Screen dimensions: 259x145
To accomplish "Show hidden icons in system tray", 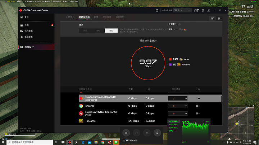I will [224, 142].
